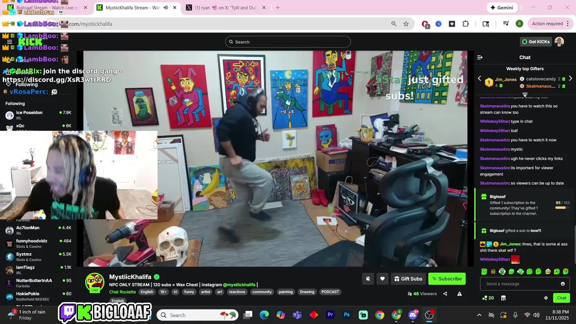This screenshot has height=324, width=576.
Task: Open Syztmz channel in sidebar
Action: (38, 256)
